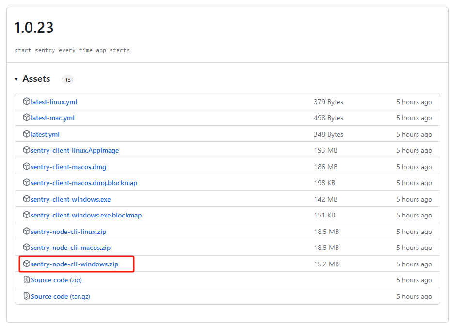Screen dimensions: 450x326
Task: Click package icon beside sentry-client-windows.exe.blockmap
Action: (26, 215)
